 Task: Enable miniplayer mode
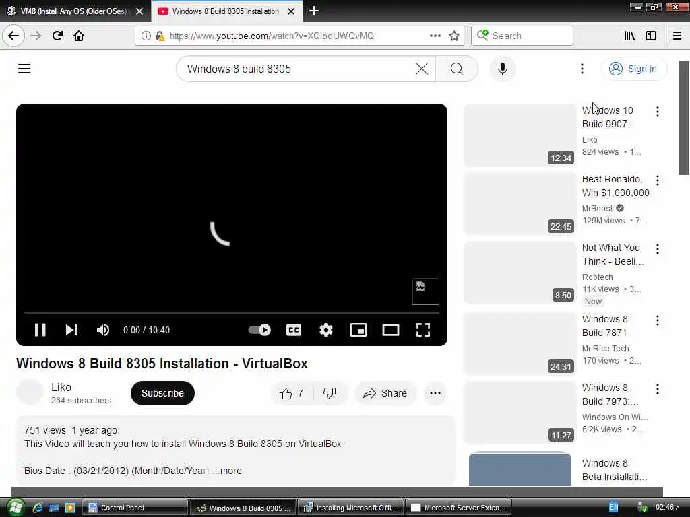pyautogui.click(x=358, y=330)
